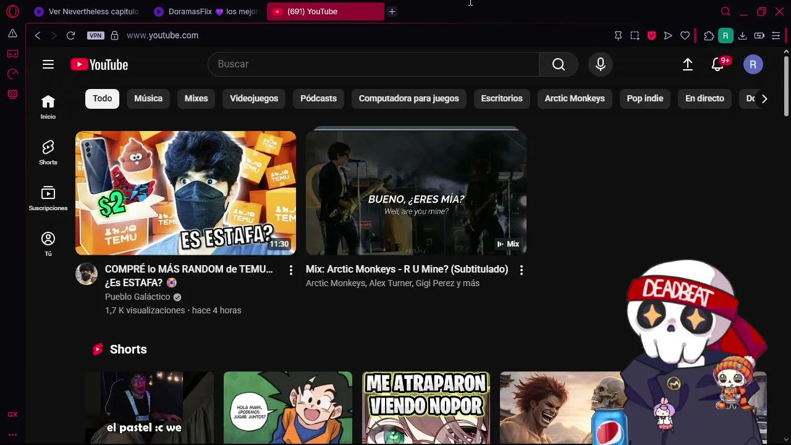The height and width of the screenshot is (445, 791).
Task: Click the page vertical scrollbar
Action: point(786,85)
